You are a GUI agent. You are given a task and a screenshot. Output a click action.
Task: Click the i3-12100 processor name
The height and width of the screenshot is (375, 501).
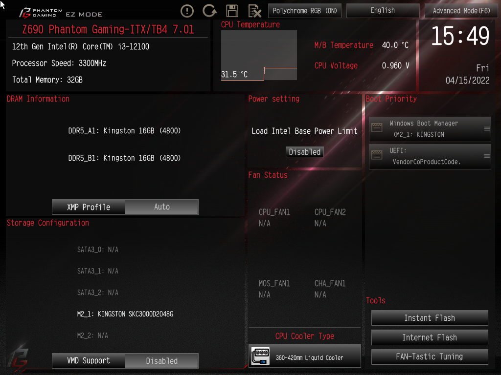click(81, 46)
